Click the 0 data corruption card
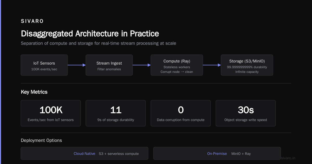Image resolution: width=312 pixels, height=164 pixels. pos(181,113)
